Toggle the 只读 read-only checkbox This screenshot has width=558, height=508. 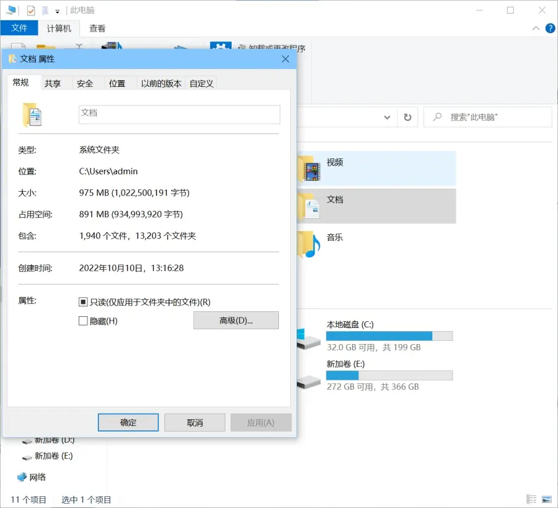click(83, 302)
